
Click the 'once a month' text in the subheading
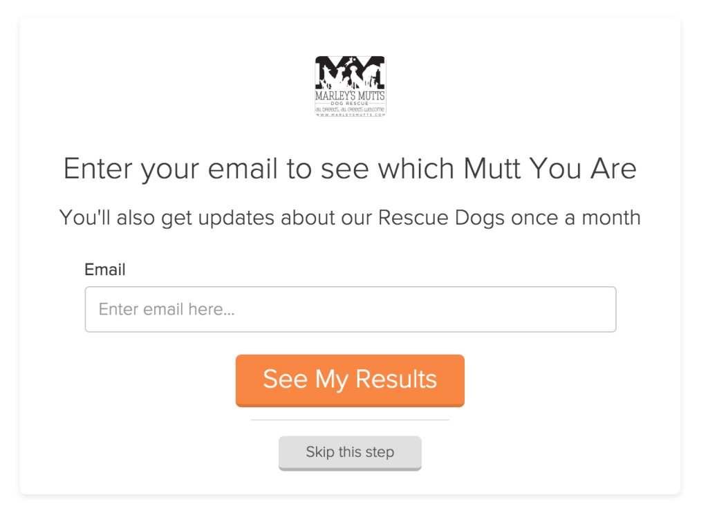pos(576,218)
